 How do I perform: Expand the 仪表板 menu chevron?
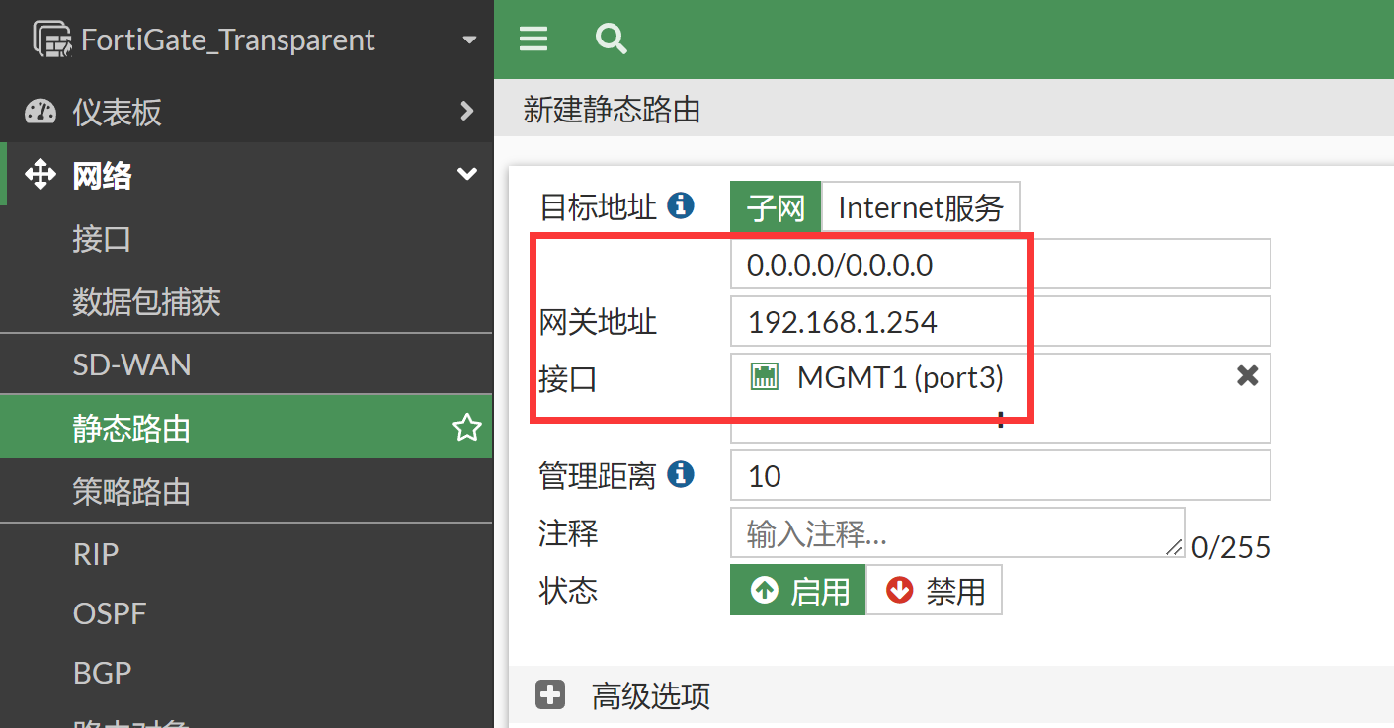[467, 112]
